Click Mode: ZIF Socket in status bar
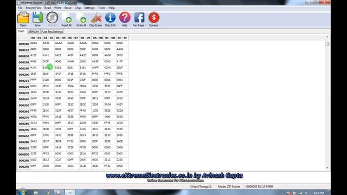 pyautogui.click(x=229, y=186)
